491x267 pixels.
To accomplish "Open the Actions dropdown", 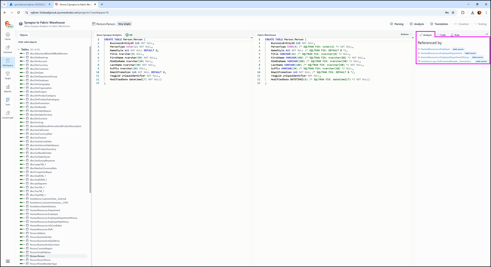I will (406, 34).
